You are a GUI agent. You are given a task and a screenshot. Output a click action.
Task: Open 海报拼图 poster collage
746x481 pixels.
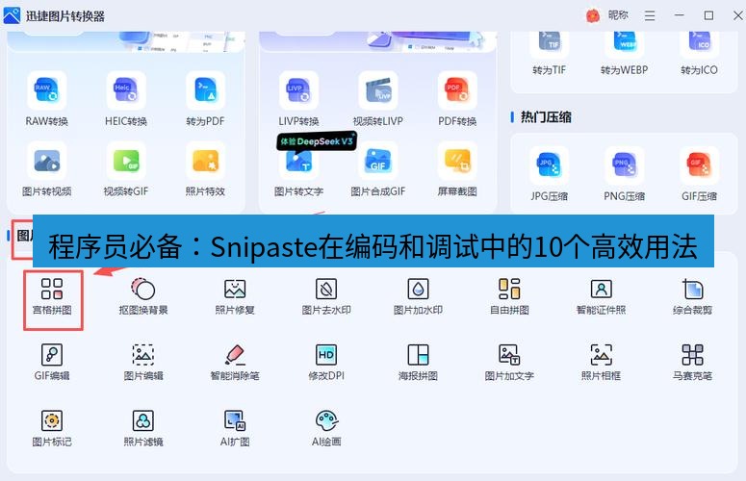[418, 363]
